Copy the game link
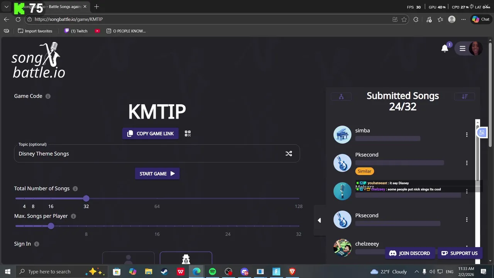The height and width of the screenshot is (278, 494). point(151,134)
